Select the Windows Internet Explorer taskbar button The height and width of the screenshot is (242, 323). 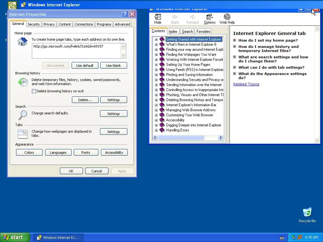coord(58,238)
